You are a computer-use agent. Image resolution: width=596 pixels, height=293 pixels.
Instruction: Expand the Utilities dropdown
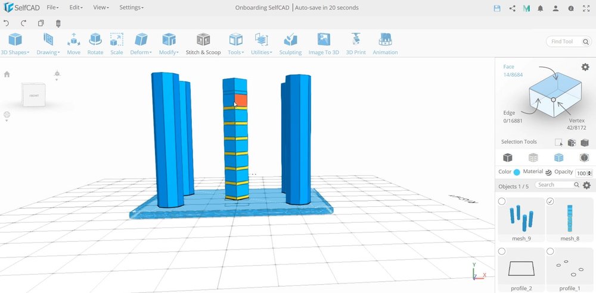coord(261,44)
